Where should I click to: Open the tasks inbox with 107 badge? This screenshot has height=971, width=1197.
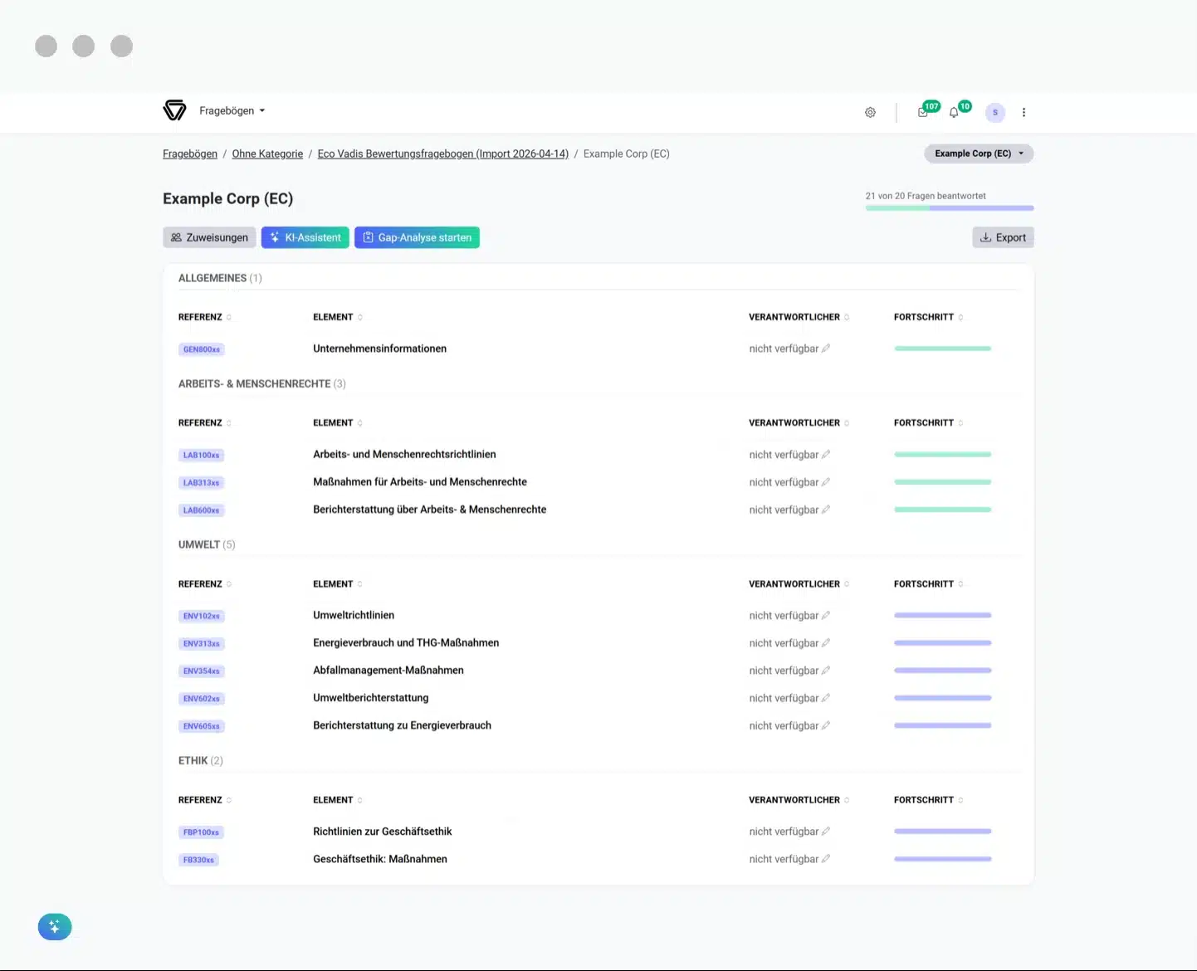click(x=923, y=112)
